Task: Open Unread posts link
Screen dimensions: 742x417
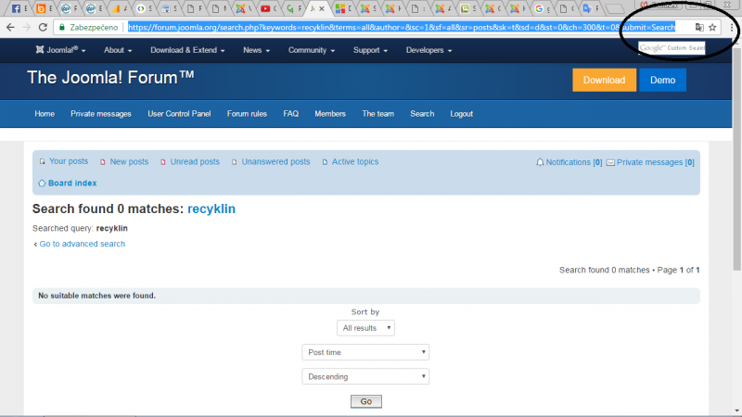Action: pos(195,161)
